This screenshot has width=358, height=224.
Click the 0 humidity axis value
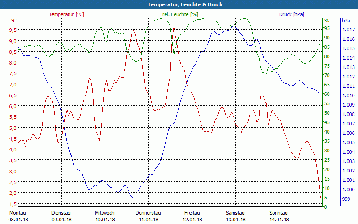pyautogui.click(x=326, y=207)
